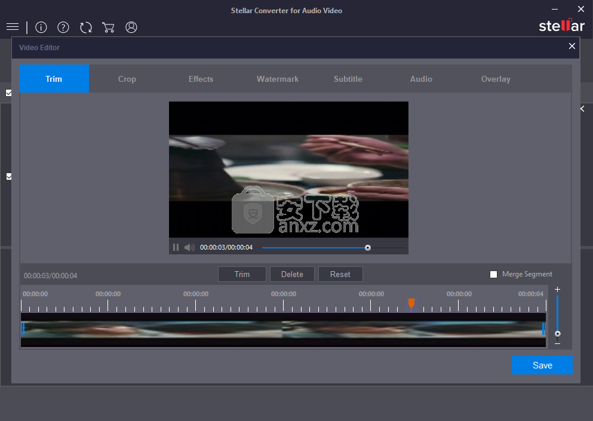Image resolution: width=593 pixels, height=421 pixels.
Task: Close the Video Editor dialog
Action: [x=572, y=46]
